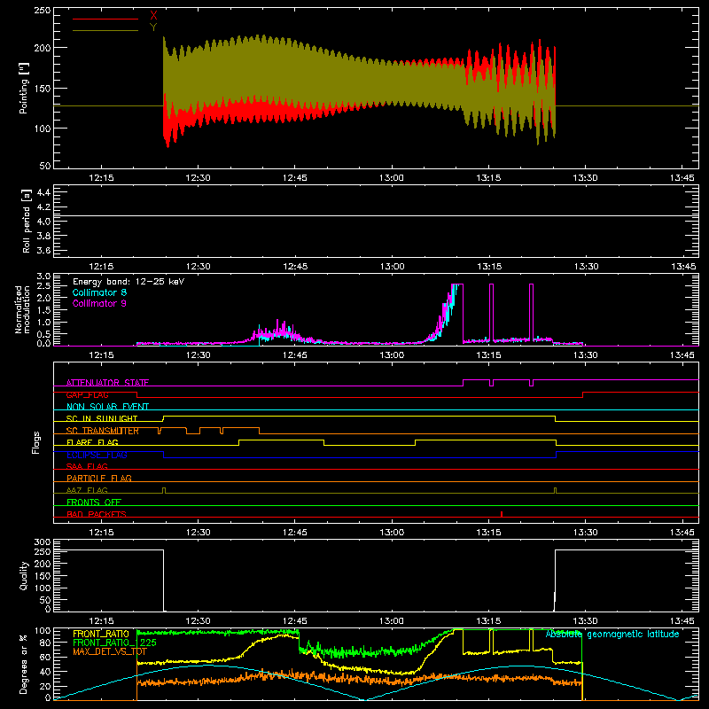Select the BAD_PACKETS flag label
709x709 pixels.
[x=97, y=514]
